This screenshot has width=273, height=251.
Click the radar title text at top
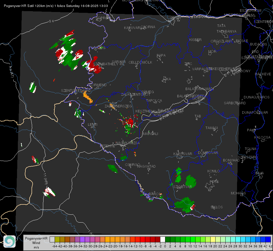coord(56,6)
